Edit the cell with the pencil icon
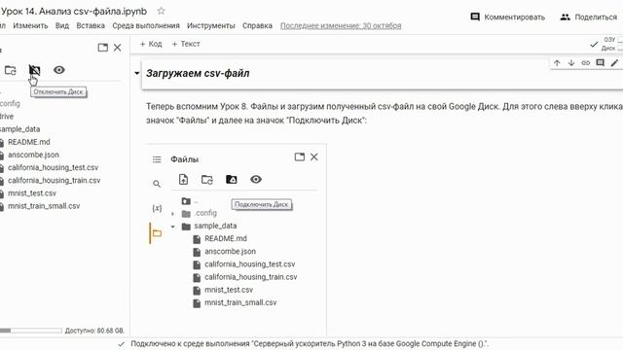Screen dimensions: 623x350 (614, 62)
